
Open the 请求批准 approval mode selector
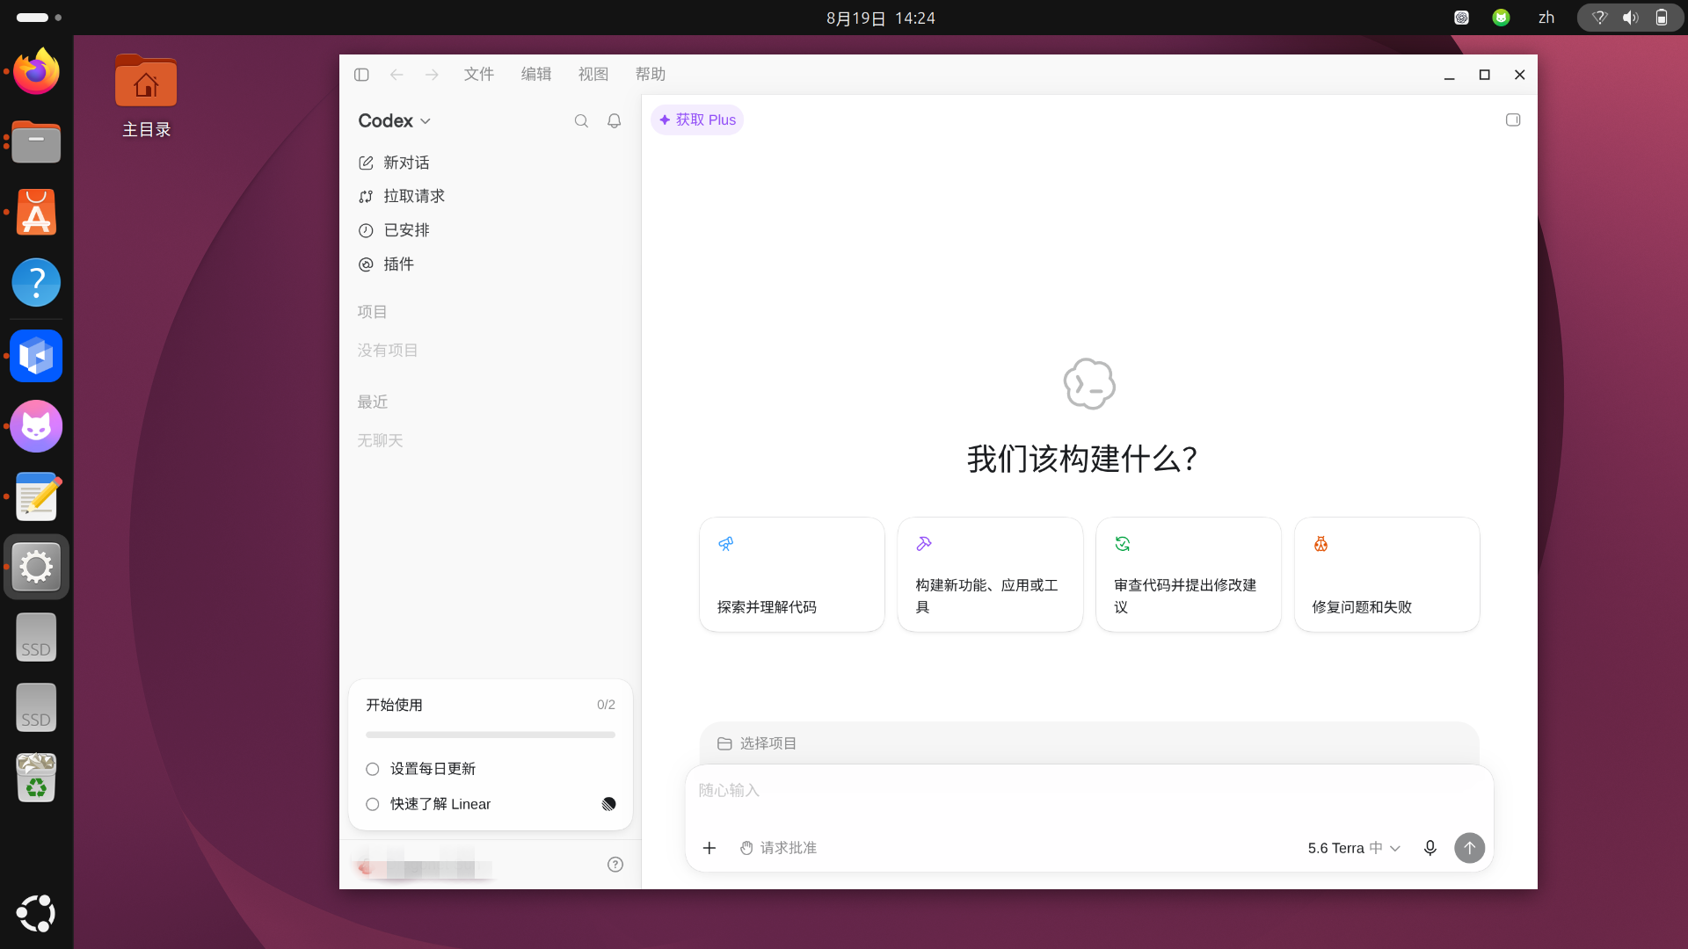pyautogui.click(x=778, y=848)
